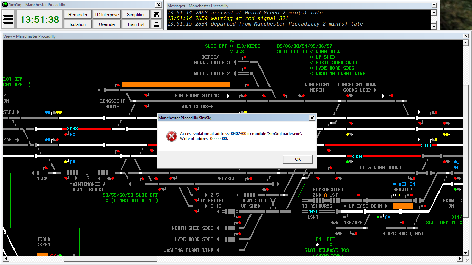The width and height of the screenshot is (472, 265).
Task: Click the MAINTENANCE & DEPOT ROADS label
Action: (87, 187)
